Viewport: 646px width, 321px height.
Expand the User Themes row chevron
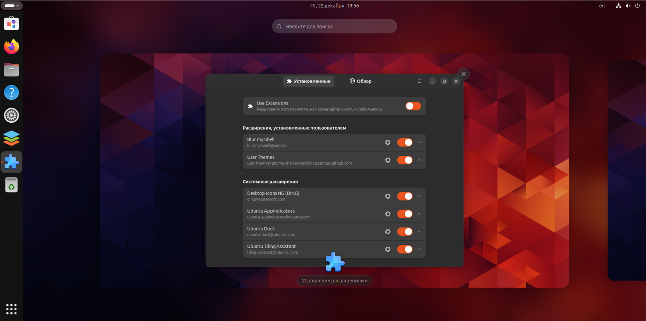pos(419,160)
